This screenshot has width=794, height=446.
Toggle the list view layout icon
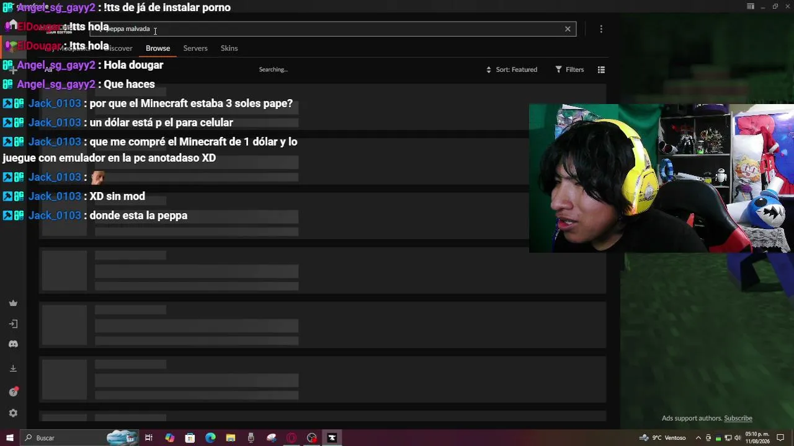coord(601,70)
